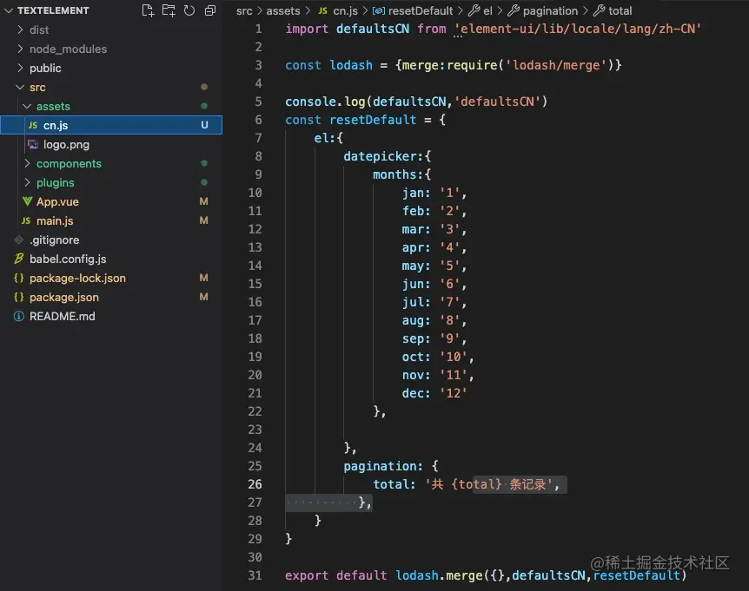749x591 pixels.
Task: Select cn.js in the file tree
Action: 111,125
